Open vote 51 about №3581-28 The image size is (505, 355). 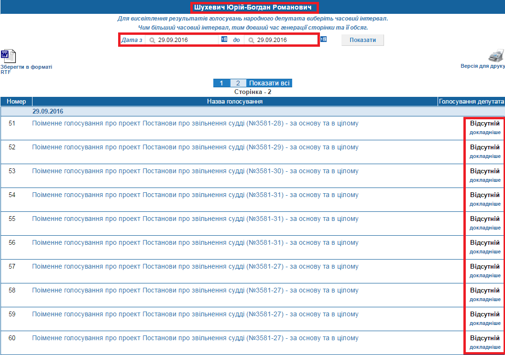(x=195, y=124)
